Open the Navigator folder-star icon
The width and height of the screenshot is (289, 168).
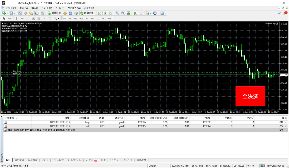point(31,13)
